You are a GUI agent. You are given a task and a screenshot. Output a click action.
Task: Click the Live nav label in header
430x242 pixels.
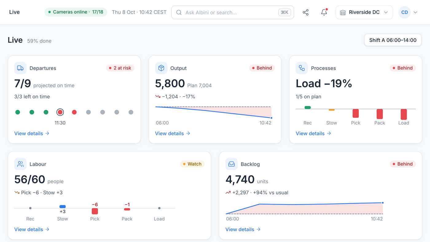click(x=14, y=12)
